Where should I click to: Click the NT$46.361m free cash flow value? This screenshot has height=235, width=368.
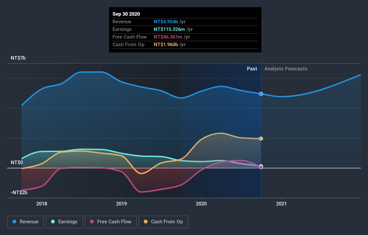168,37
